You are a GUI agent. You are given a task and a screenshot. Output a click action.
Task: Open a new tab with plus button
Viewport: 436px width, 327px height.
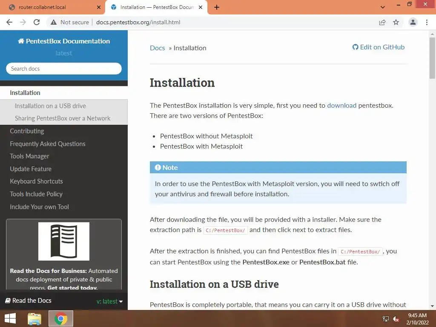(217, 7)
